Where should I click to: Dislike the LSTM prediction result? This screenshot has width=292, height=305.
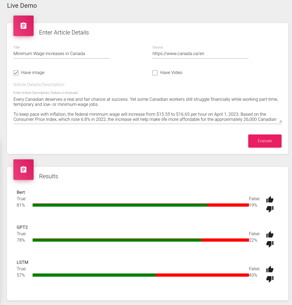tap(270, 279)
